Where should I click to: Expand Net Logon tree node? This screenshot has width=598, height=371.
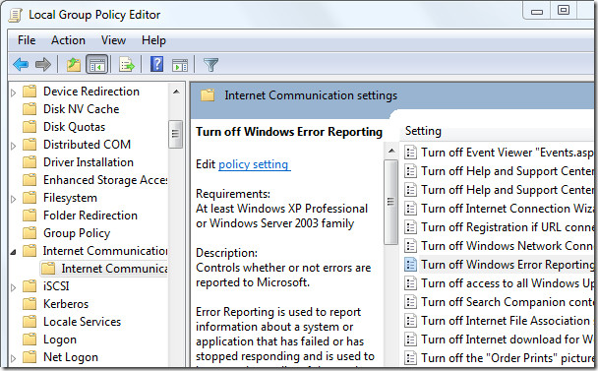coord(14,358)
